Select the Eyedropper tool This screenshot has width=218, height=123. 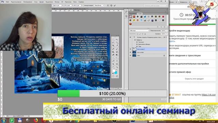pyautogui.click(x=117, y=45)
